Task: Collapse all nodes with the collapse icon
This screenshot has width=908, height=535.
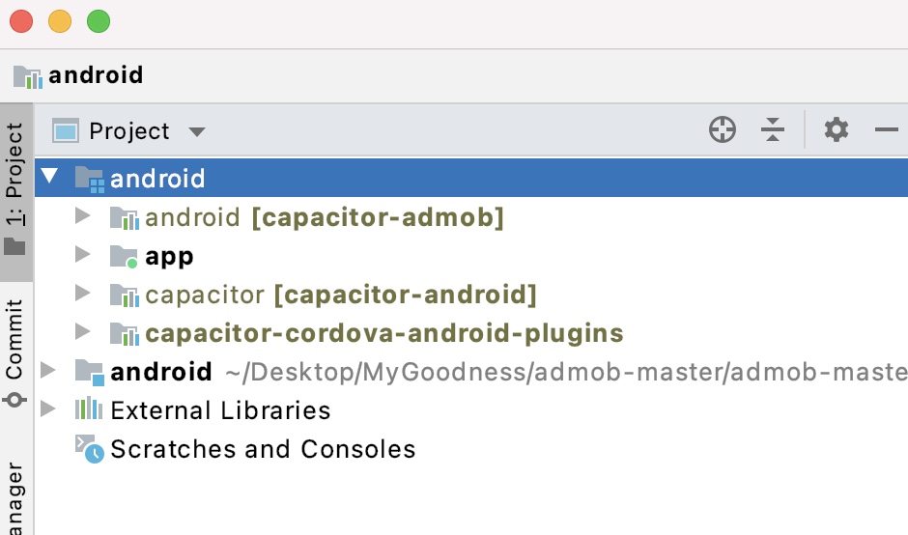Action: [x=773, y=129]
